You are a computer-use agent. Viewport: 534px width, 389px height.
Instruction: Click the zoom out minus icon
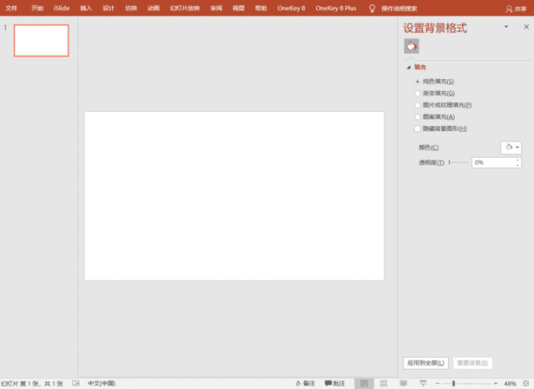click(x=438, y=383)
